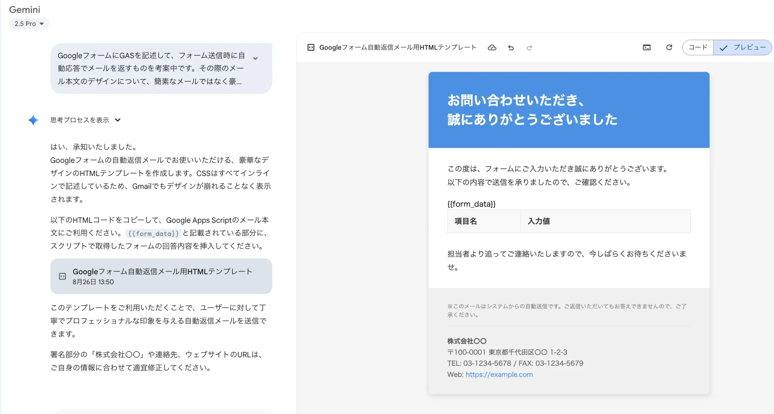Expand the 思考プロセスを表示 section
Screen dimensions: 774x414
86,120
